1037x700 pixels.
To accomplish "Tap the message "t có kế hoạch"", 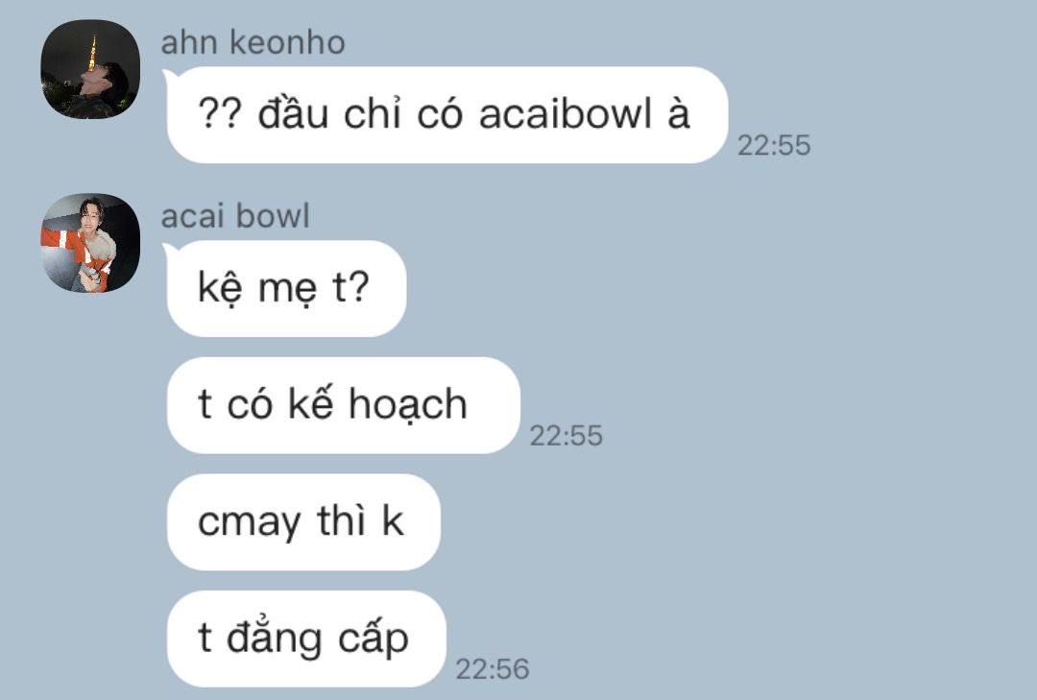I will coord(343,405).
